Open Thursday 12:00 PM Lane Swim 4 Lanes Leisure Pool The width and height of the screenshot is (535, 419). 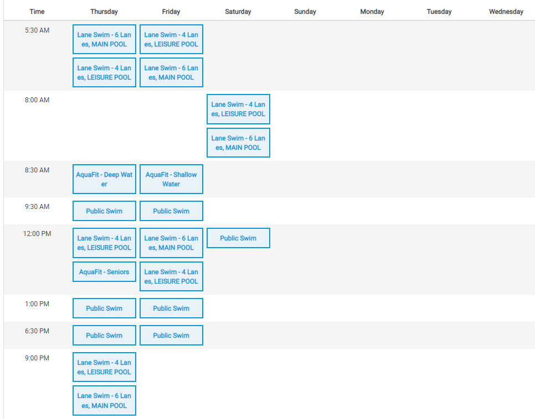(104, 243)
